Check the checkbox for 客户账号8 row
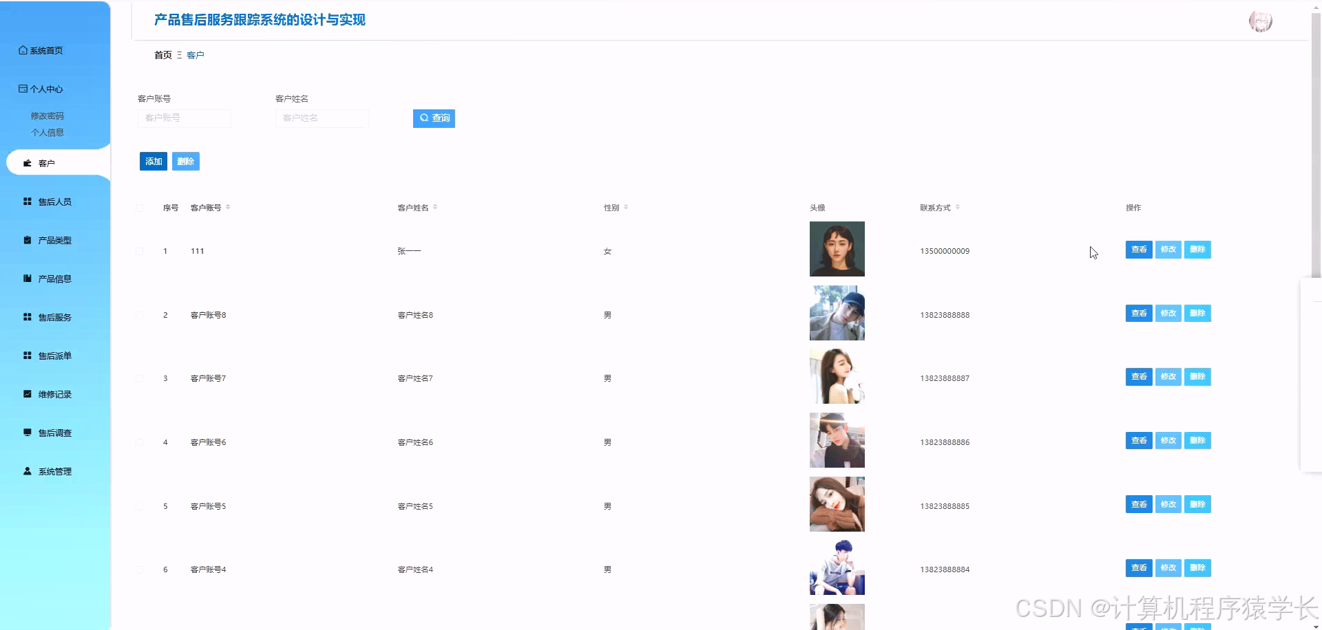Screen dimensions: 1322x630 coord(140,314)
